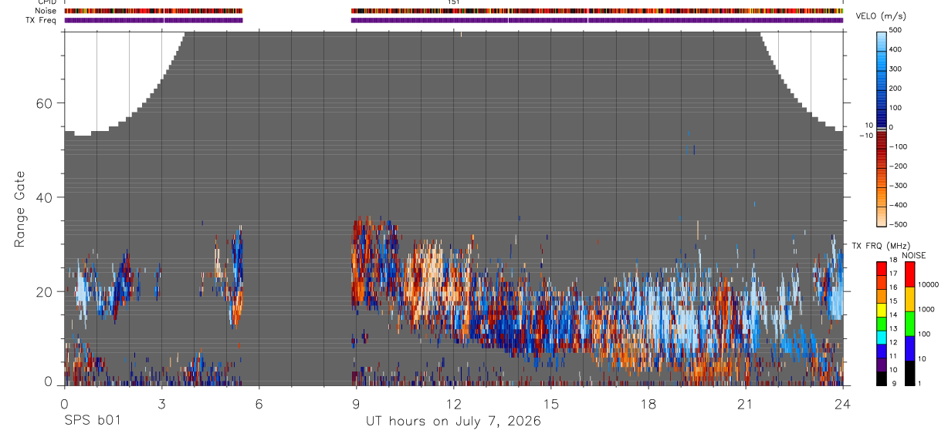
Task: Click the 12 UT hour axis label
Action: [x=453, y=403]
